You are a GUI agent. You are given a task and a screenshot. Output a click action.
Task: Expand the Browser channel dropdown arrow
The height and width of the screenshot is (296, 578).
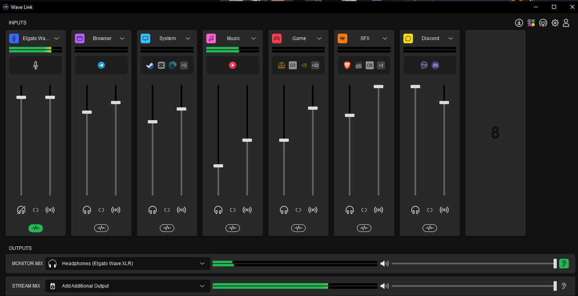tap(122, 39)
